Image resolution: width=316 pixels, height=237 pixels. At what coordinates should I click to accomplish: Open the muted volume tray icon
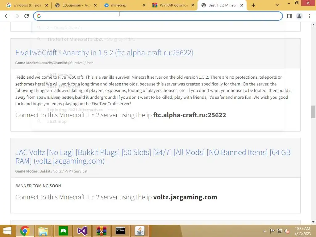pyautogui.click(x=287, y=231)
